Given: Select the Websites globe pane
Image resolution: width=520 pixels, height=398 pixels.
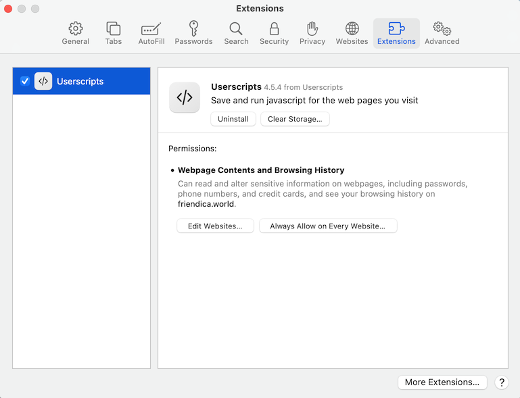Looking at the screenshot, I should (352, 34).
